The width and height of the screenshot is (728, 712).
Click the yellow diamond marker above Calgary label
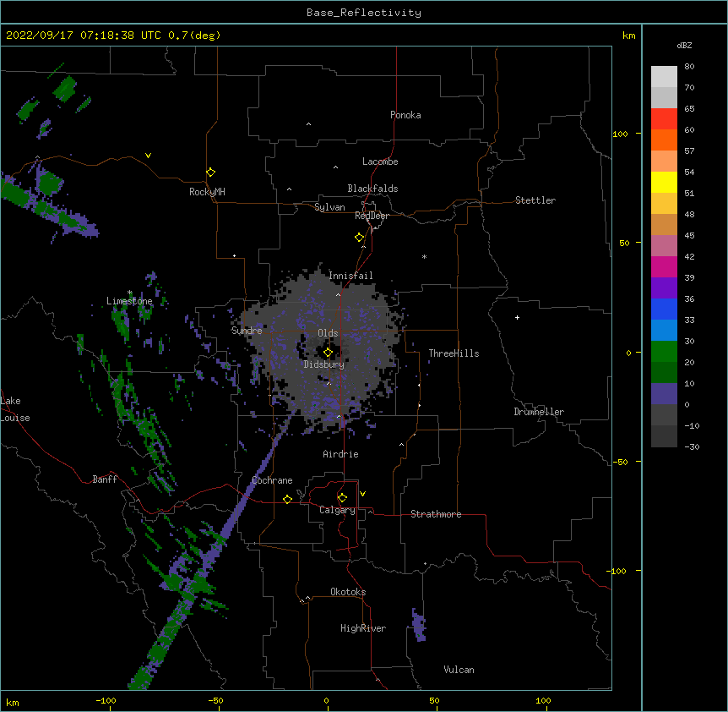(x=342, y=498)
